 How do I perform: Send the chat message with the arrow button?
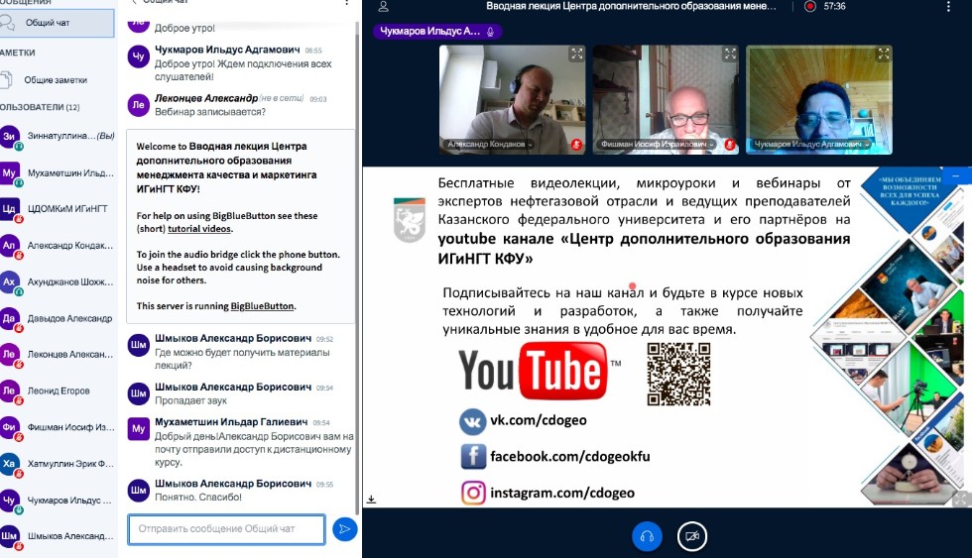pyautogui.click(x=344, y=529)
